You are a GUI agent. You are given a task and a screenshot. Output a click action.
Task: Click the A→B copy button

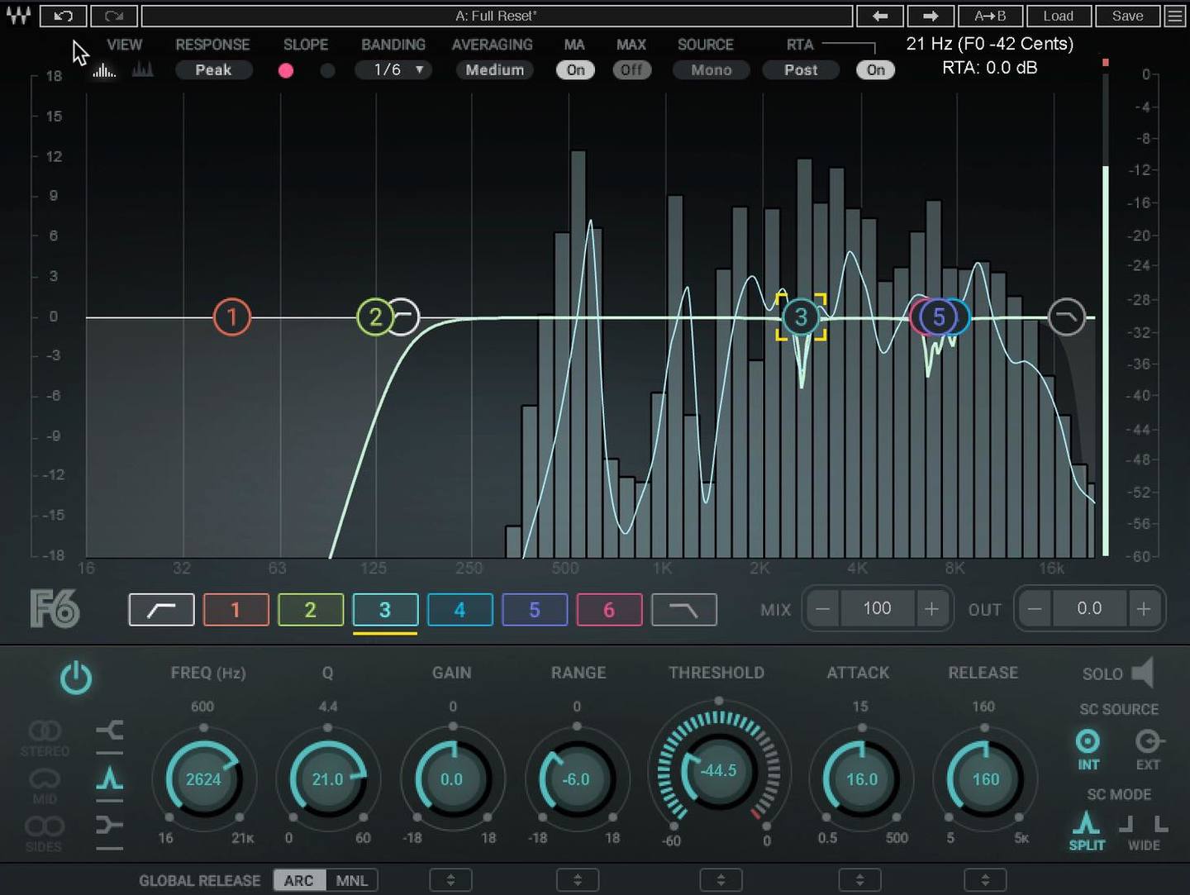click(990, 16)
